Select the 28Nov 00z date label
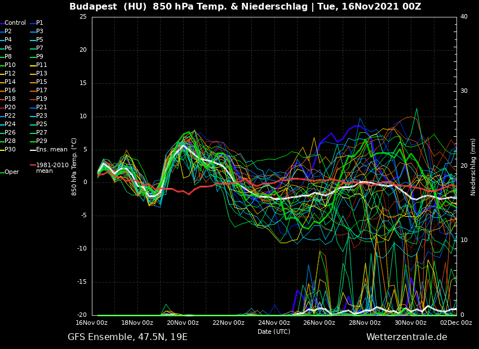The height and width of the screenshot is (349, 479). [365, 323]
